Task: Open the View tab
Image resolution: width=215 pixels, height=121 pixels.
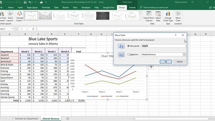Action: tap(75, 7)
